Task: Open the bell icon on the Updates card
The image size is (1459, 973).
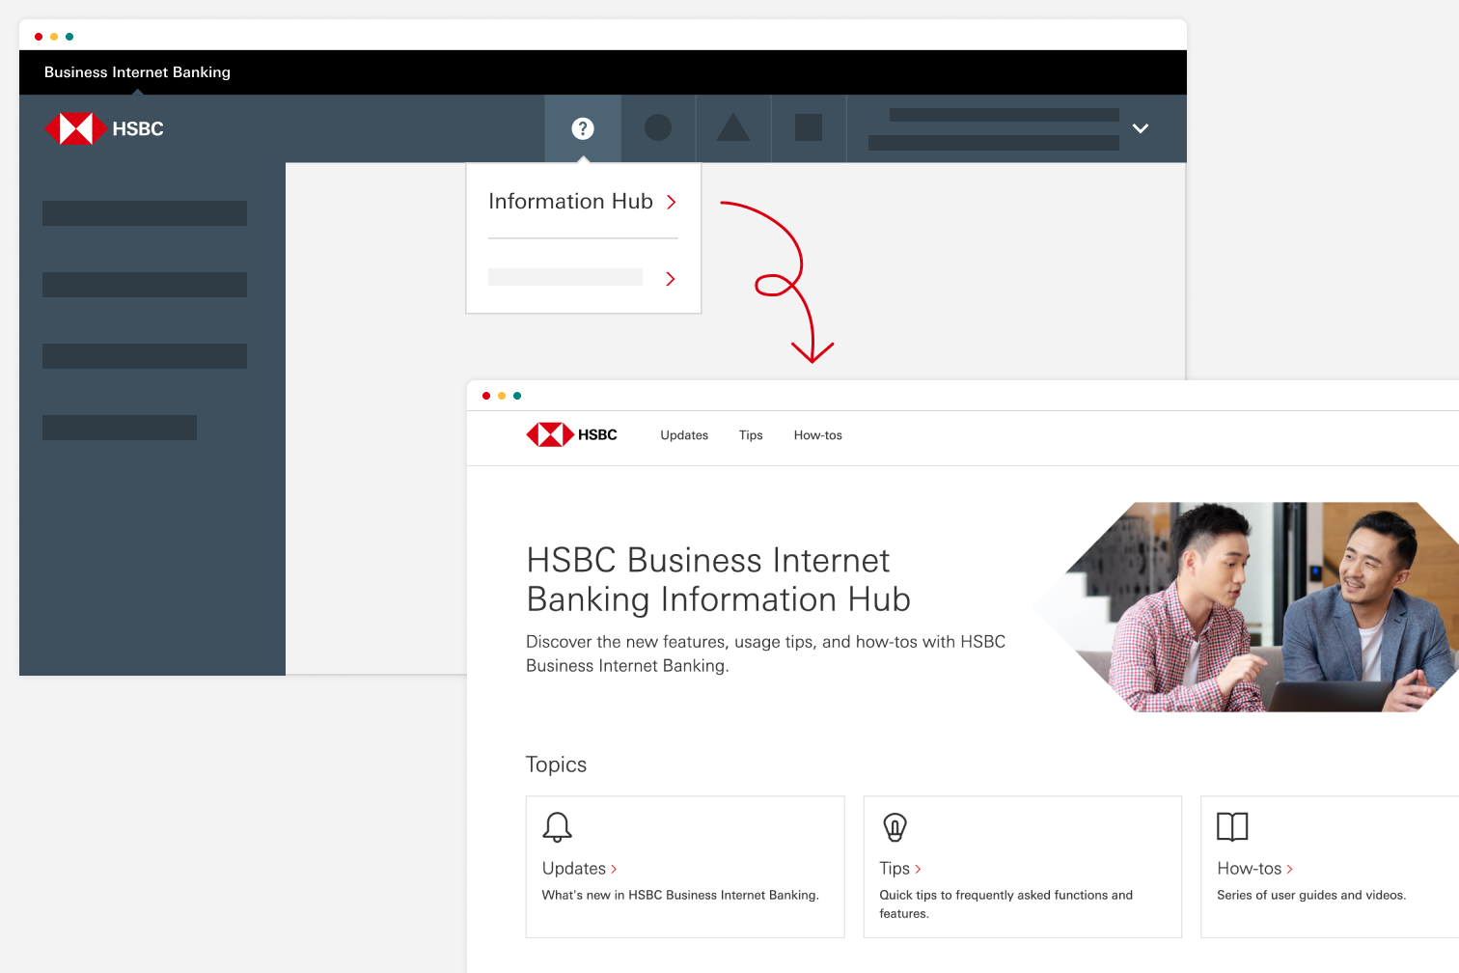Action: tap(555, 828)
